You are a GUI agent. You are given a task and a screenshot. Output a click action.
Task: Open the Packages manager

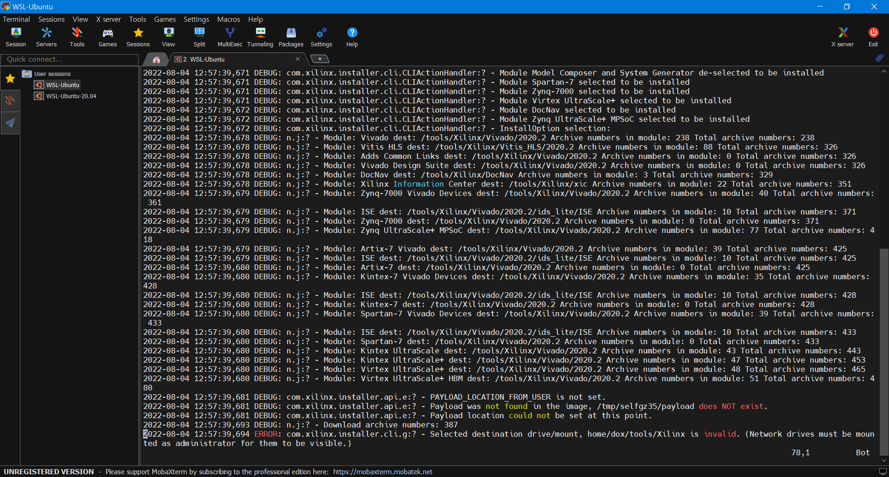click(x=291, y=37)
